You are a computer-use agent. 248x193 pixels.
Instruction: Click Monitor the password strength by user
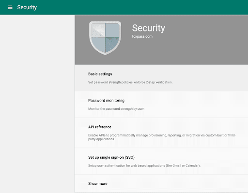coord(116,109)
